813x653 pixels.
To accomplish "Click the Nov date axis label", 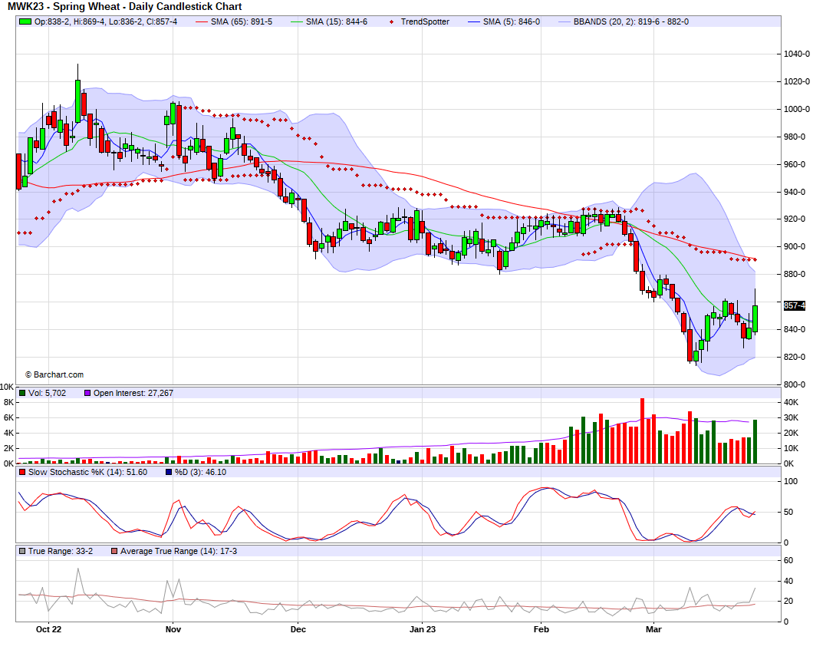I will pyautogui.click(x=173, y=629).
